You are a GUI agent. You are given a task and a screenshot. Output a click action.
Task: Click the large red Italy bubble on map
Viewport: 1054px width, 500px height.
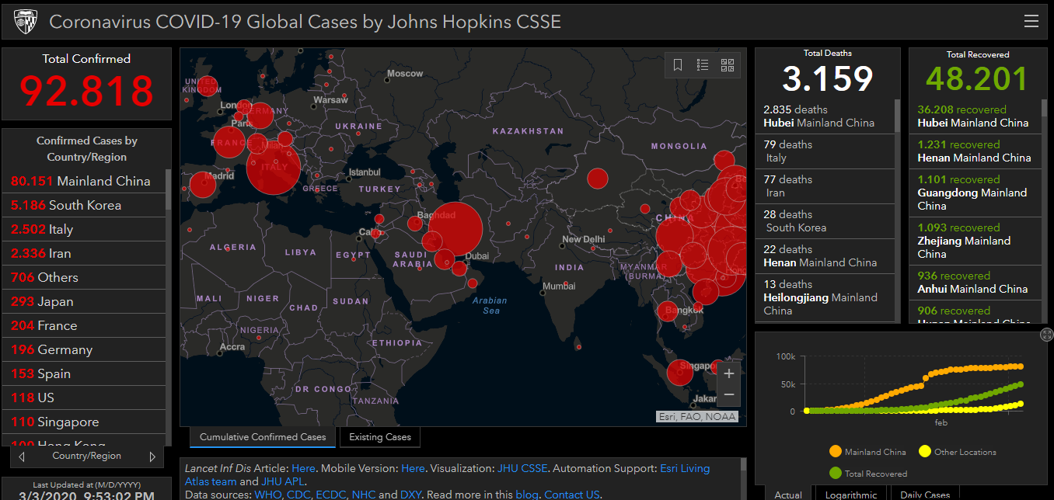(274, 166)
